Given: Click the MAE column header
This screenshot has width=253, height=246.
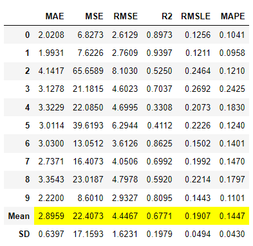Looking at the screenshot, I should (x=55, y=16).
